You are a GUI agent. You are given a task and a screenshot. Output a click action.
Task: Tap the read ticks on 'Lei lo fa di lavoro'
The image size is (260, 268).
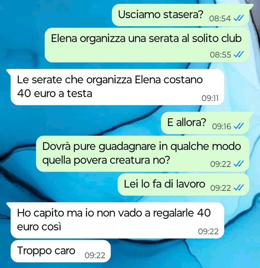(x=238, y=188)
